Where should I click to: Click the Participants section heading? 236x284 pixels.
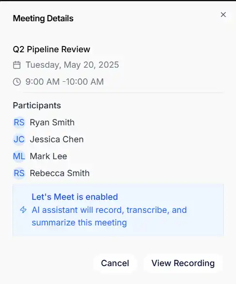[x=37, y=105]
